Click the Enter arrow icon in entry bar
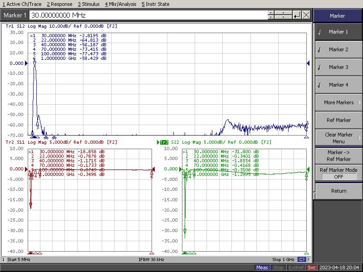This screenshot has width=363, height=272. (x=297, y=15)
